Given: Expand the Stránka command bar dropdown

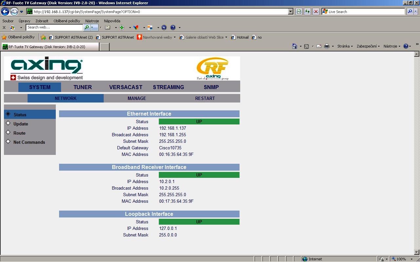Looking at the screenshot, I should pyautogui.click(x=345, y=47).
